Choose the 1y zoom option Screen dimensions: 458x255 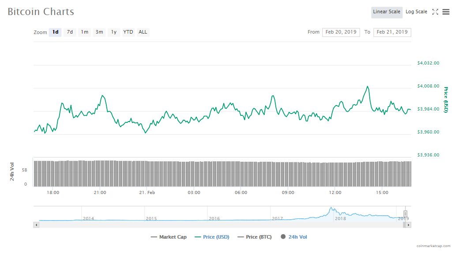114,32
